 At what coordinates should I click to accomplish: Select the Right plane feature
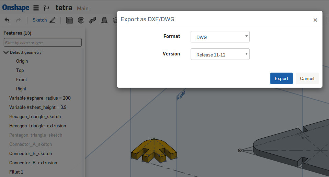point(21,89)
